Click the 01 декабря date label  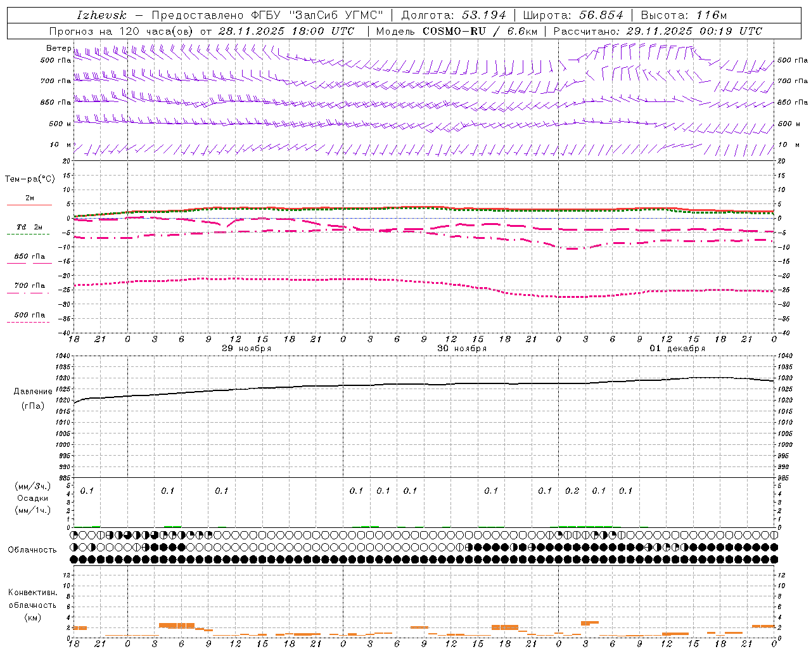click(677, 349)
